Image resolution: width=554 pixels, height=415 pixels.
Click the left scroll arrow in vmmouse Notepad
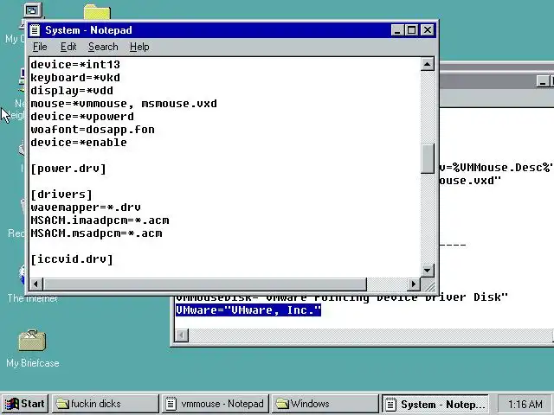pos(182,335)
